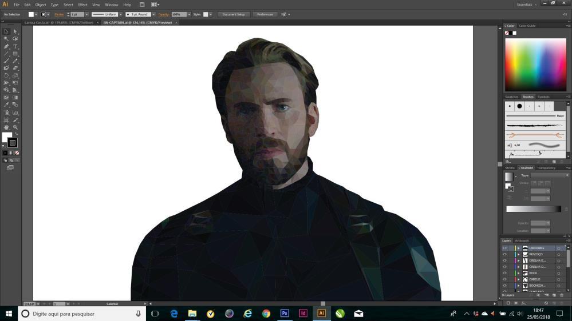
Task: Hide the CABELO layer
Action: 505,279
